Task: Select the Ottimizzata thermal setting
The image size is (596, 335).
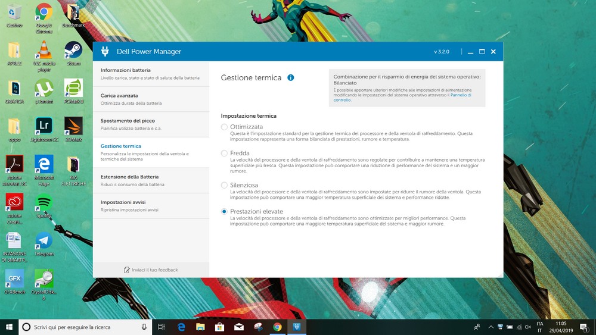Action: click(224, 127)
